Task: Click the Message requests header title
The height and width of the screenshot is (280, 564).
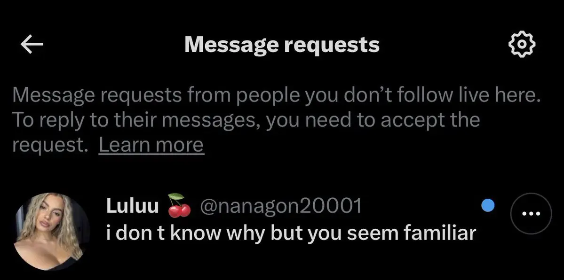Action: pyautogui.click(x=282, y=45)
